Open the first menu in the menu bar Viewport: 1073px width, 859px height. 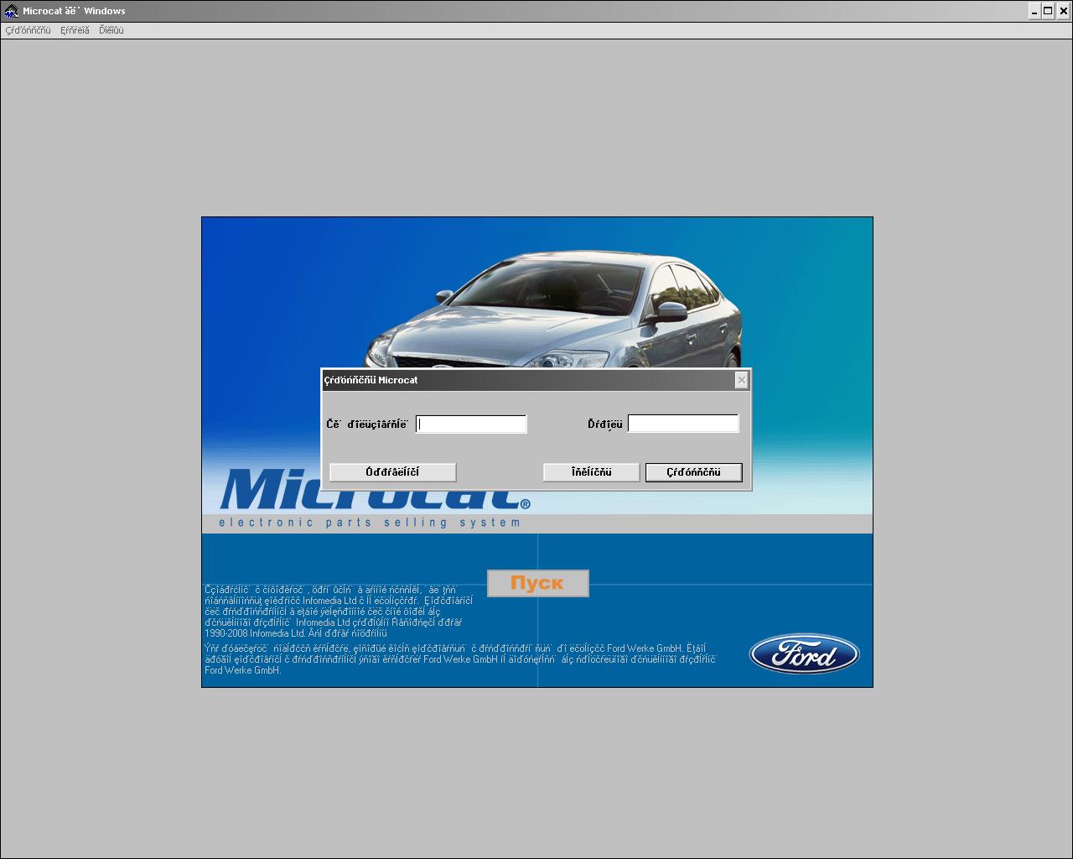click(x=28, y=30)
